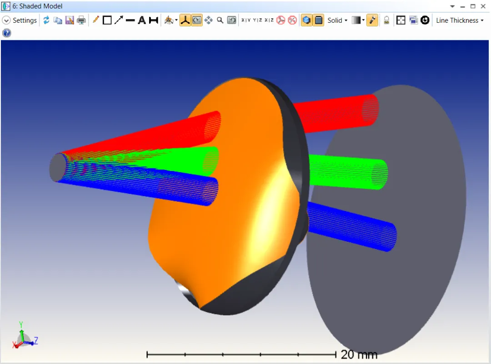Image resolution: width=491 pixels, height=364 pixels.
Task: Reset the view with the undo-zoom icon
Action: coord(232,20)
